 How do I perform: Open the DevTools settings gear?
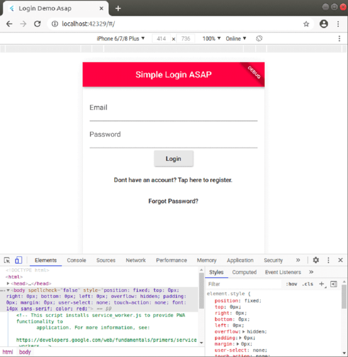(316, 260)
